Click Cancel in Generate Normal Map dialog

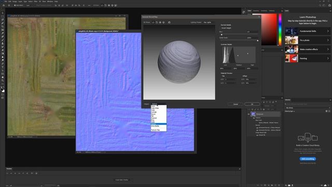point(236,104)
